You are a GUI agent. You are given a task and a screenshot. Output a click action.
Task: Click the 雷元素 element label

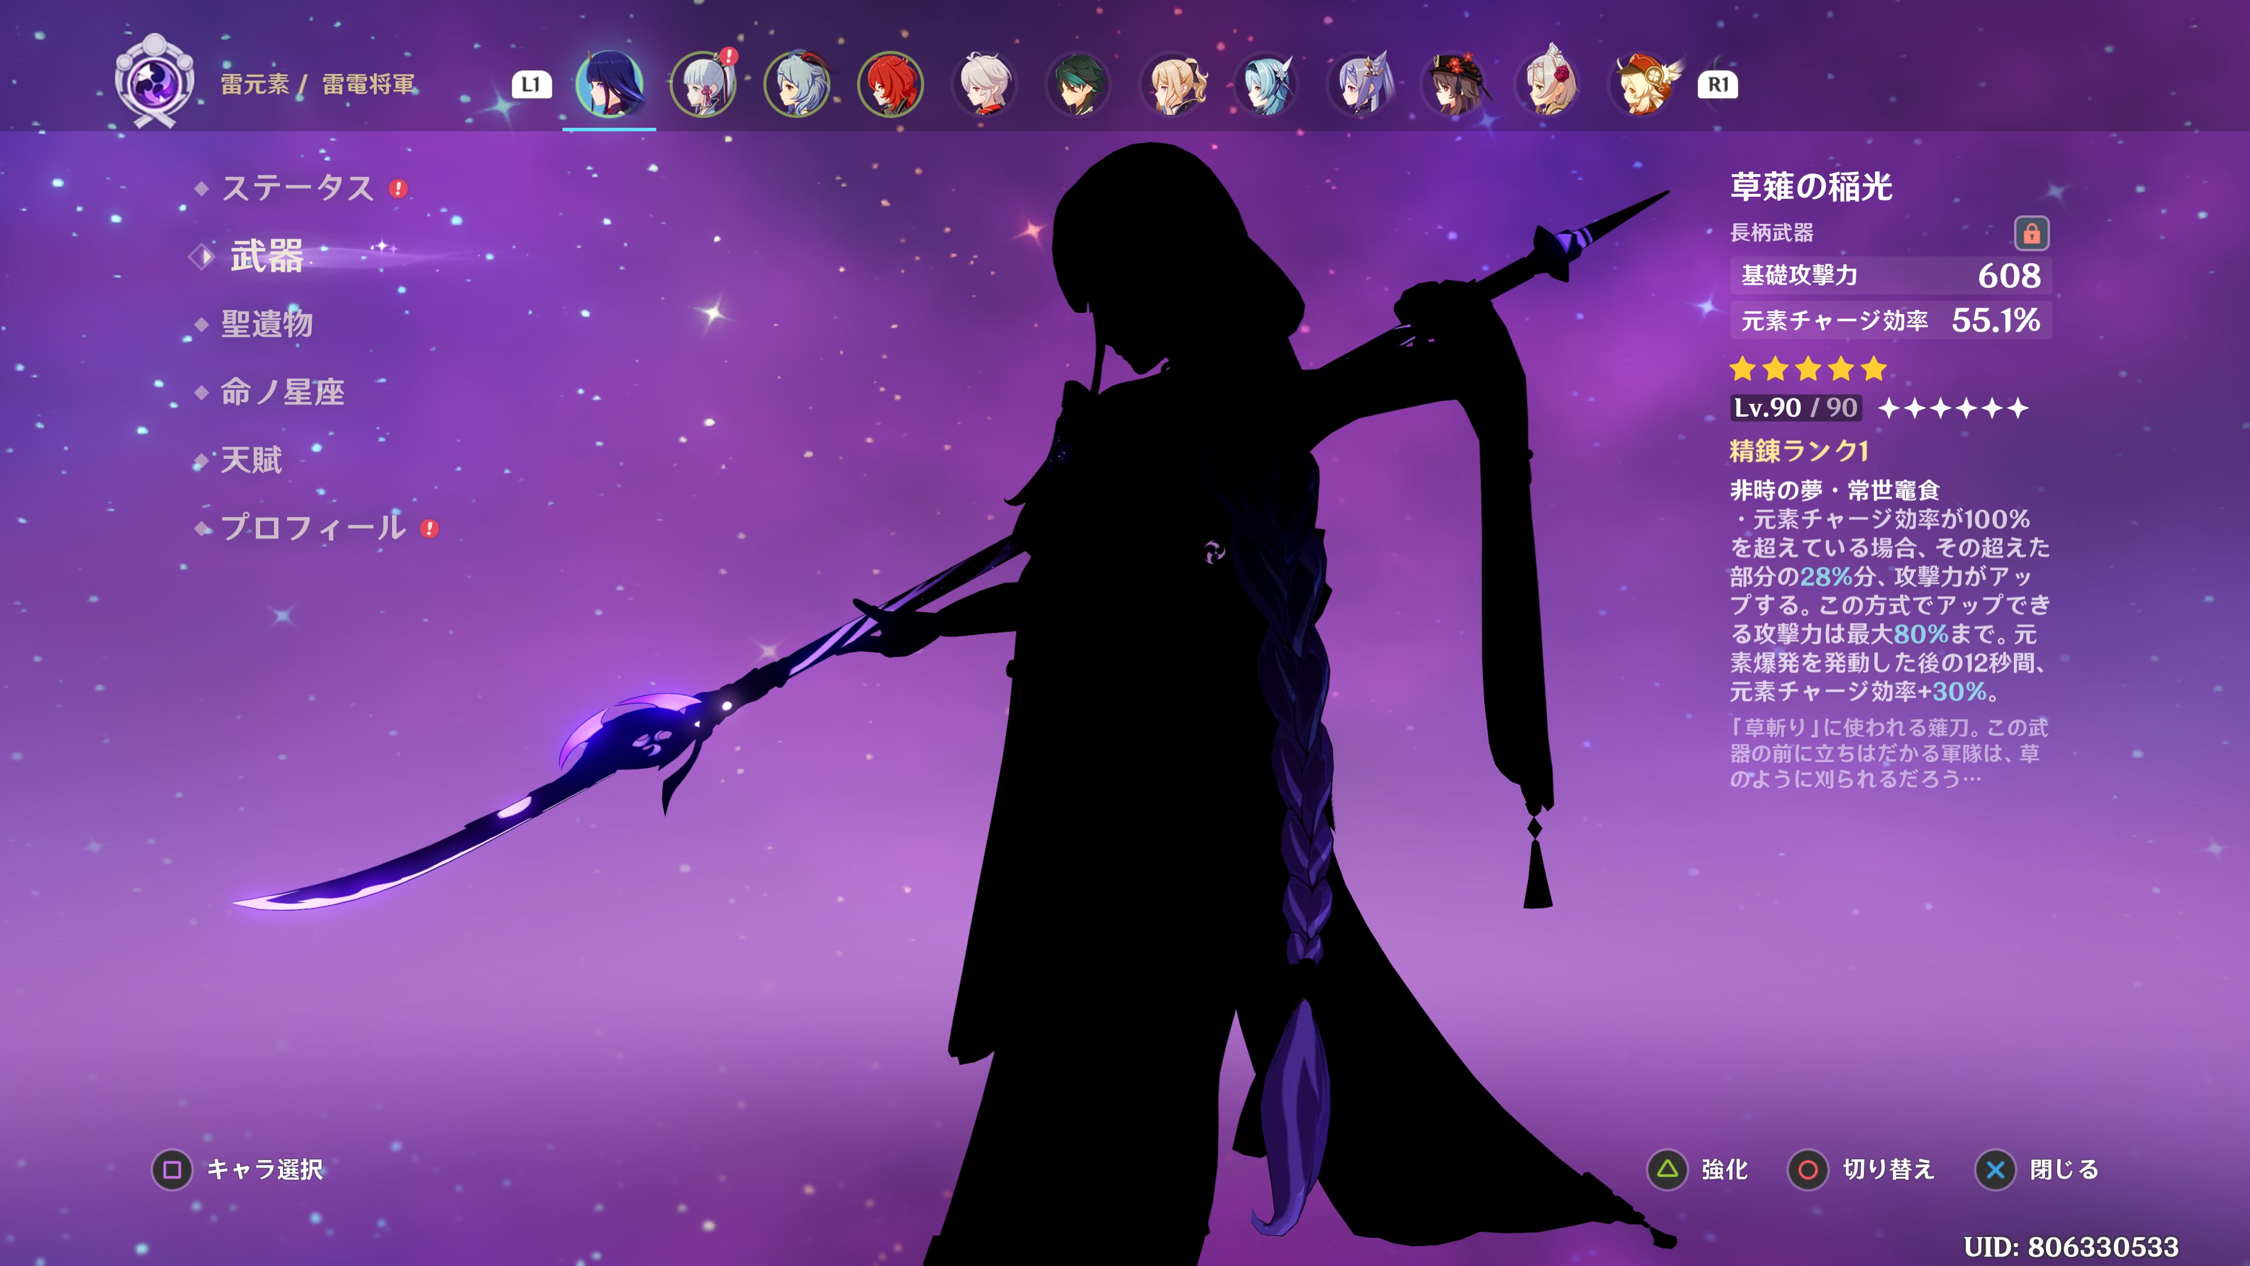(254, 84)
